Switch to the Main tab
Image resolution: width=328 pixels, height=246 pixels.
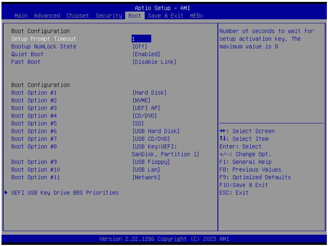pos(21,16)
